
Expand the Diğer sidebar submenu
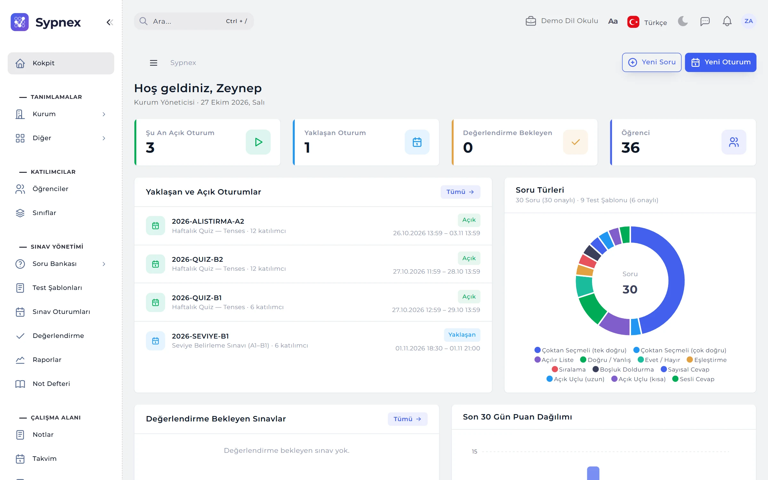(x=61, y=138)
